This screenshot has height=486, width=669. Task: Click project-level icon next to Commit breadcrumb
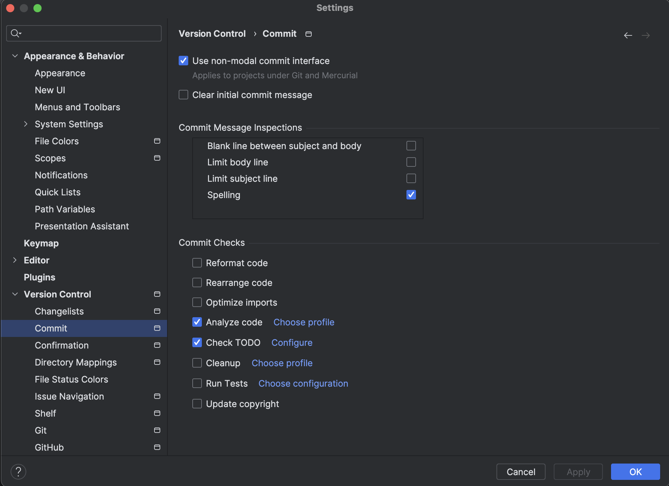pyautogui.click(x=308, y=34)
